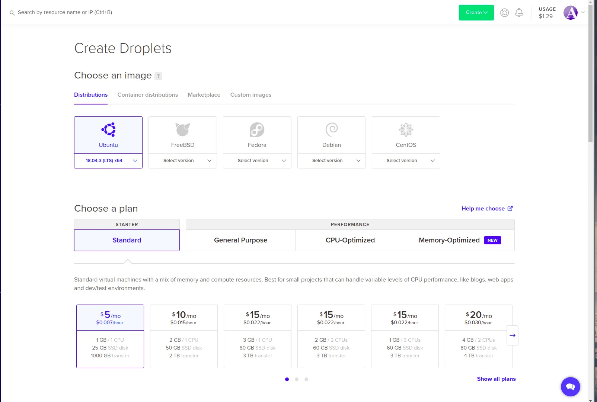The height and width of the screenshot is (402, 597).
Task: Select the Standard plan type
Action: pos(127,240)
